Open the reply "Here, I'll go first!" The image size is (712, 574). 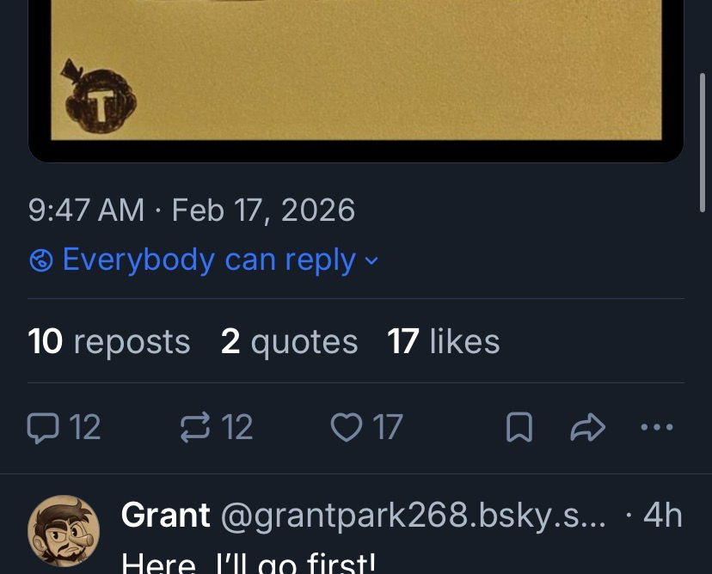pos(249,563)
